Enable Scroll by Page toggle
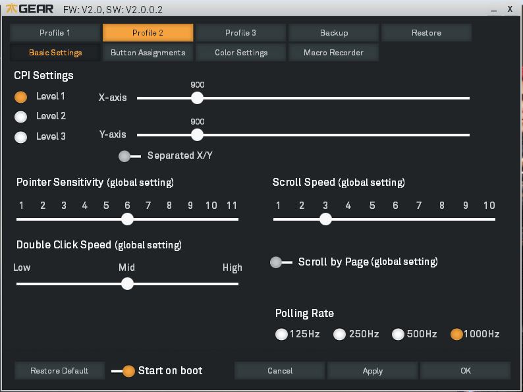 (281, 262)
